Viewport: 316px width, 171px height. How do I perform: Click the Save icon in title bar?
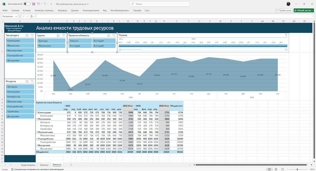tap(34, 4)
